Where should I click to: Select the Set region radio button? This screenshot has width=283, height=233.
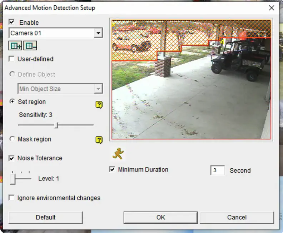click(x=12, y=101)
